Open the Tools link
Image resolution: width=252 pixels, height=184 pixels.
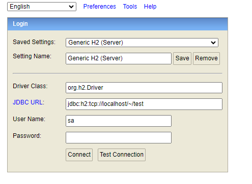coord(130,7)
